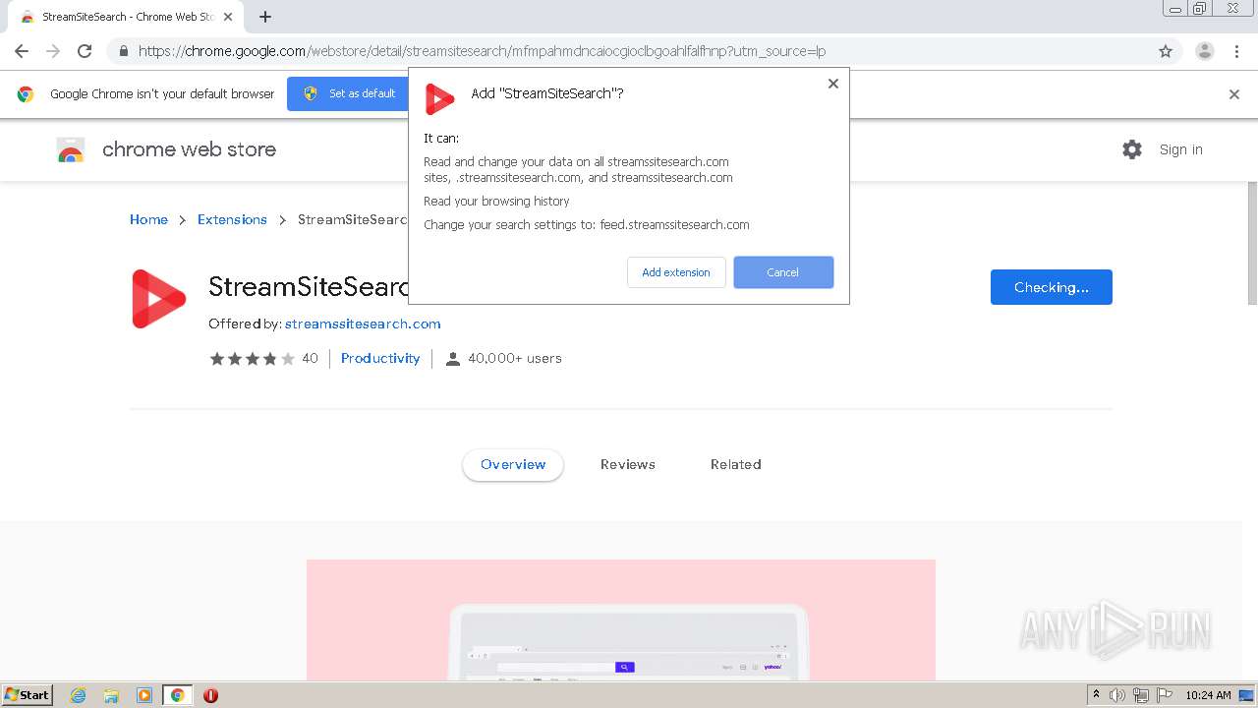Screen dimensions: 1258x708
Task: Click the network tray icon
Action: 1141,695
